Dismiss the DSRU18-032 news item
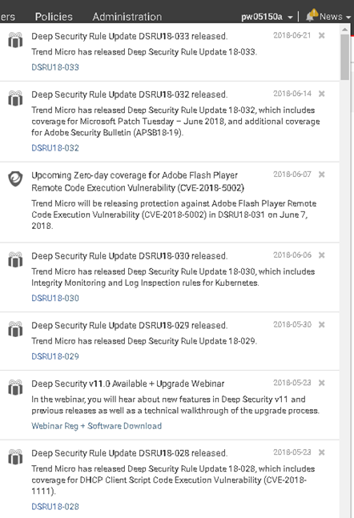The image size is (354, 518). [321, 94]
